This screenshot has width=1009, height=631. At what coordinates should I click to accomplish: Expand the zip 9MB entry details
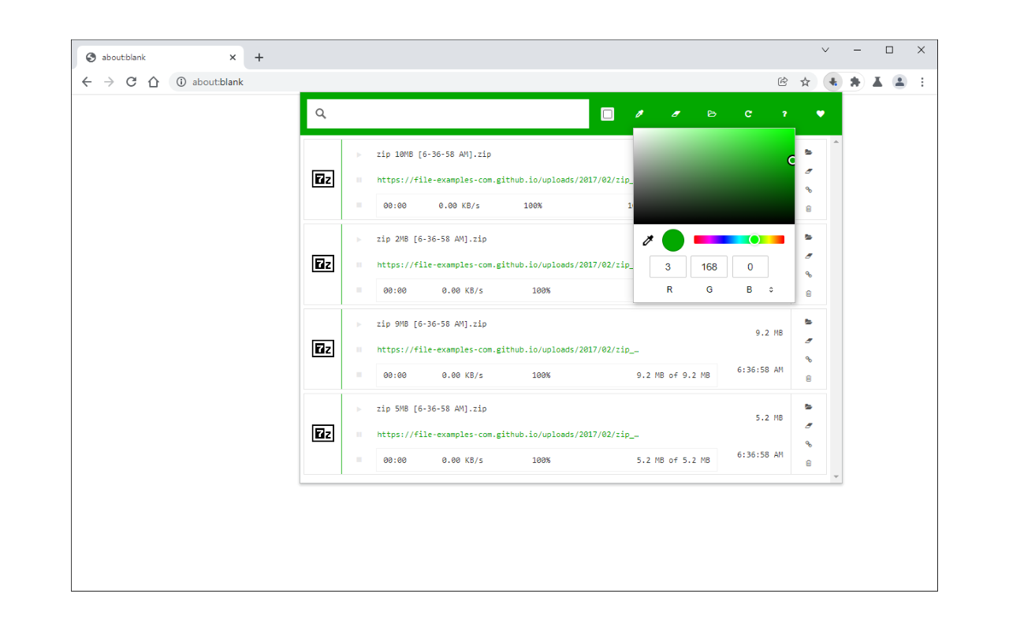tap(359, 323)
